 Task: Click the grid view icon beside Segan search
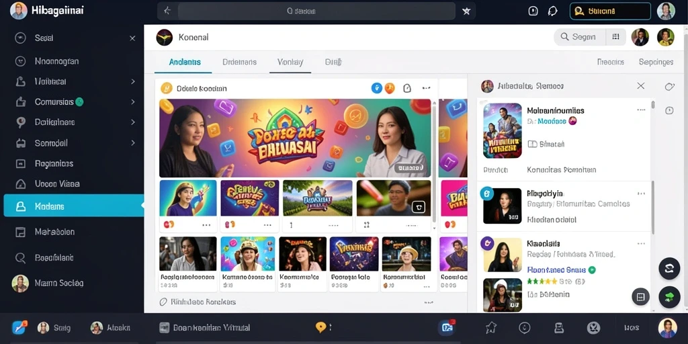pyautogui.click(x=615, y=38)
